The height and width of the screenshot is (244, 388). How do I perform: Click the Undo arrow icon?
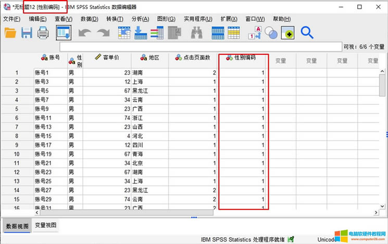coord(85,33)
